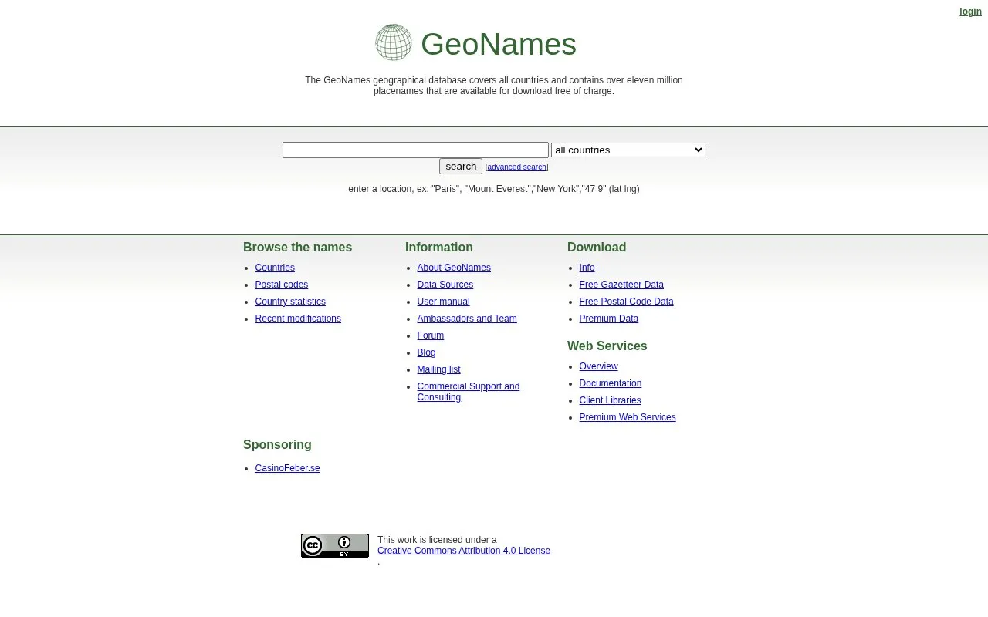
Task: Click the Web Services heading
Action: (607, 346)
